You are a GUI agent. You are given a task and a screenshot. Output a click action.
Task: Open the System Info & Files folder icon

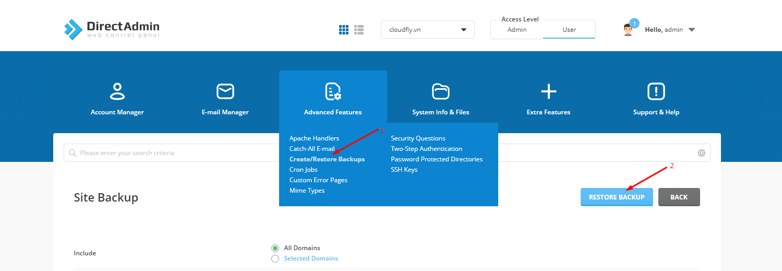(x=441, y=91)
